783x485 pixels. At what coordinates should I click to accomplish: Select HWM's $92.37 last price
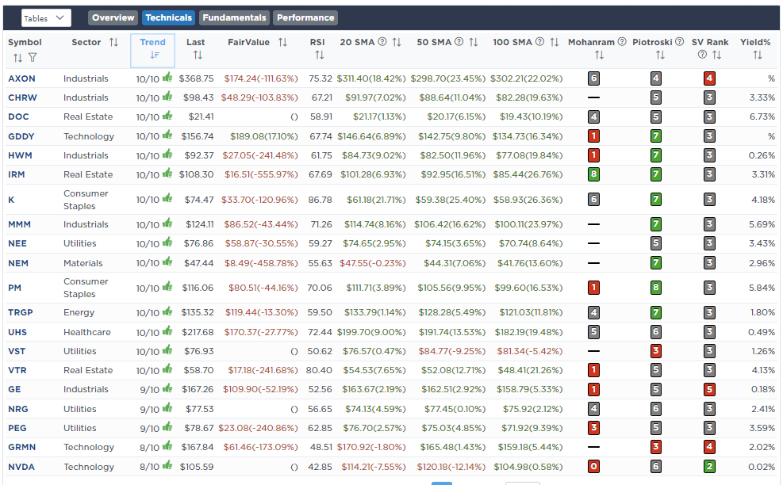click(x=199, y=155)
